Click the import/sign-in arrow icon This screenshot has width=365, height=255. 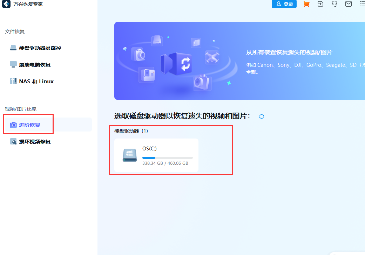(x=320, y=4)
